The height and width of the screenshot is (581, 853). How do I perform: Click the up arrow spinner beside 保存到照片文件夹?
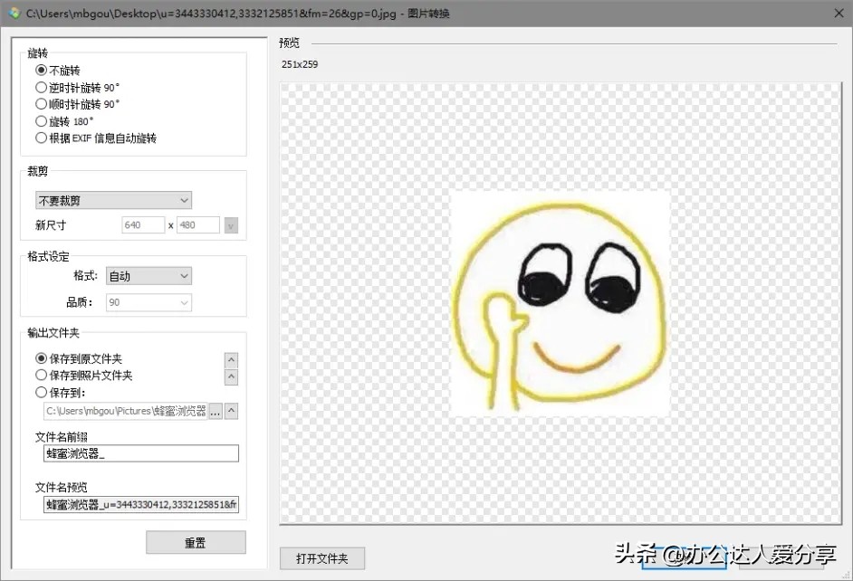click(x=232, y=376)
